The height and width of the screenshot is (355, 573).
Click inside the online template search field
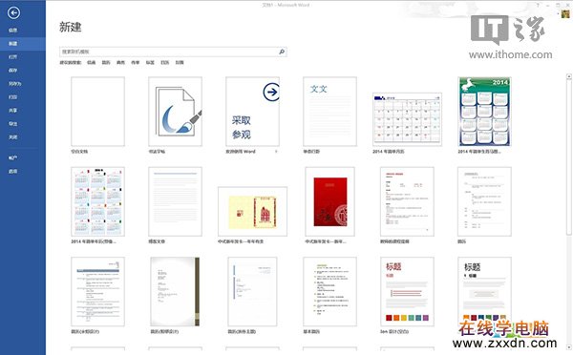(168, 52)
